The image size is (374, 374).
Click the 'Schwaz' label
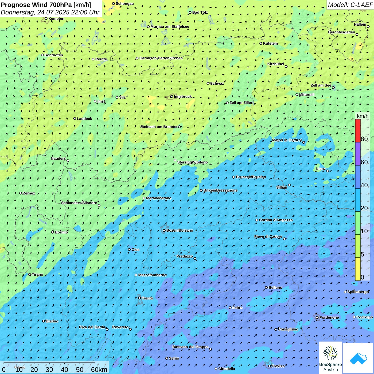(217, 83)
